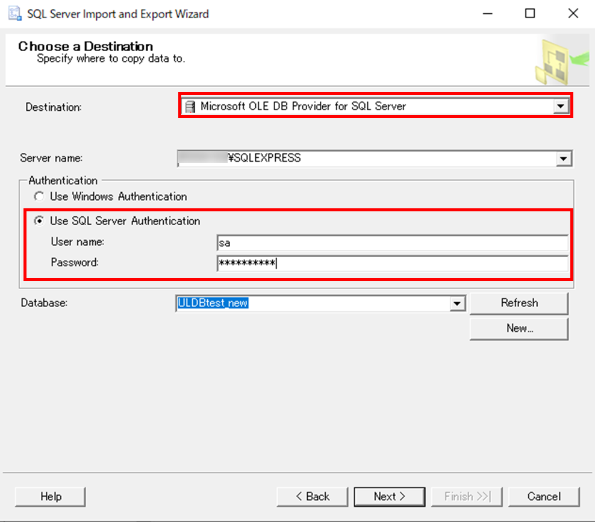The height and width of the screenshot is (522, 595).
Task: Click the New... database button
Action: click(519, 329)
